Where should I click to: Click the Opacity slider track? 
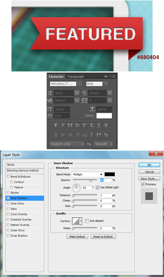(85, 180)
